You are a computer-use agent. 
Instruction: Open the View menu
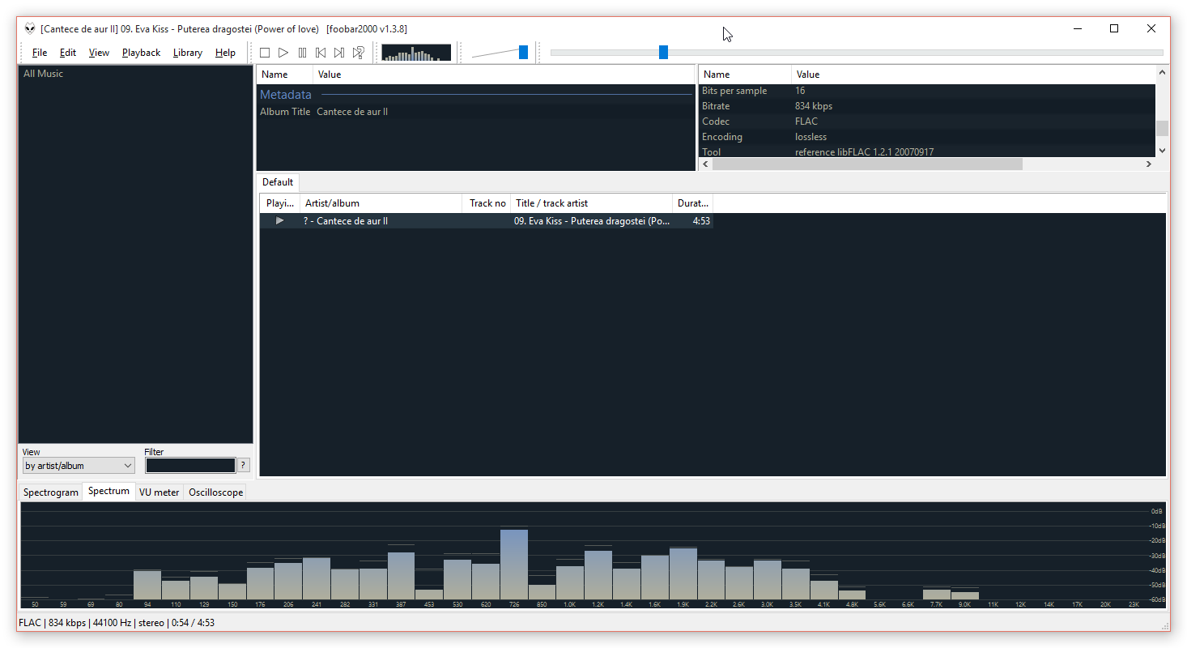click(99, 53)
